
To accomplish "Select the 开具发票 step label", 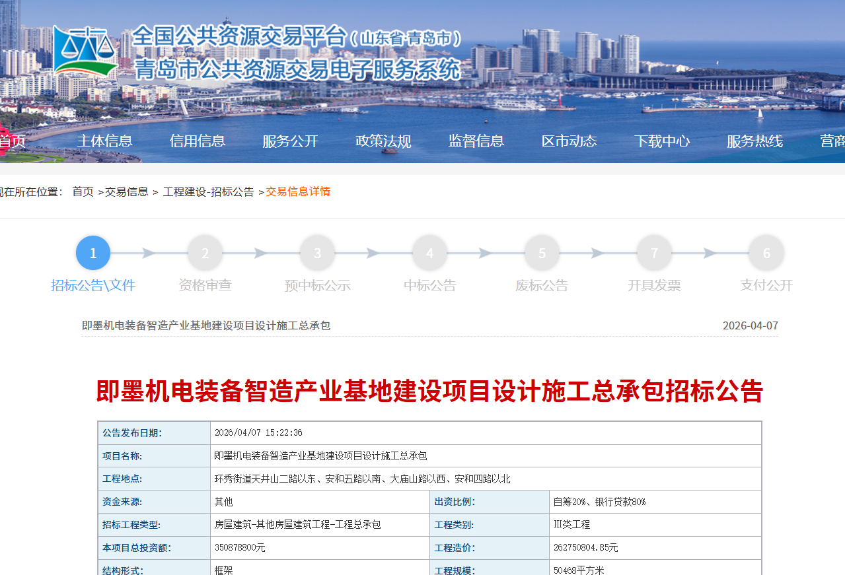I will [x=654, y=285].
